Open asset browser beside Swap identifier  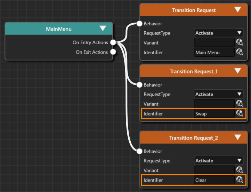pyautogui.click(x=240, y=113)
